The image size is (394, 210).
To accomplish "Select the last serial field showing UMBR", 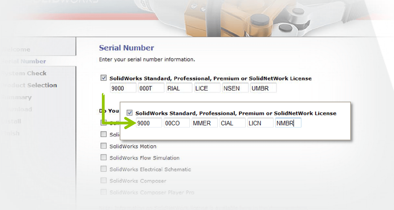I will pos(263,88).
